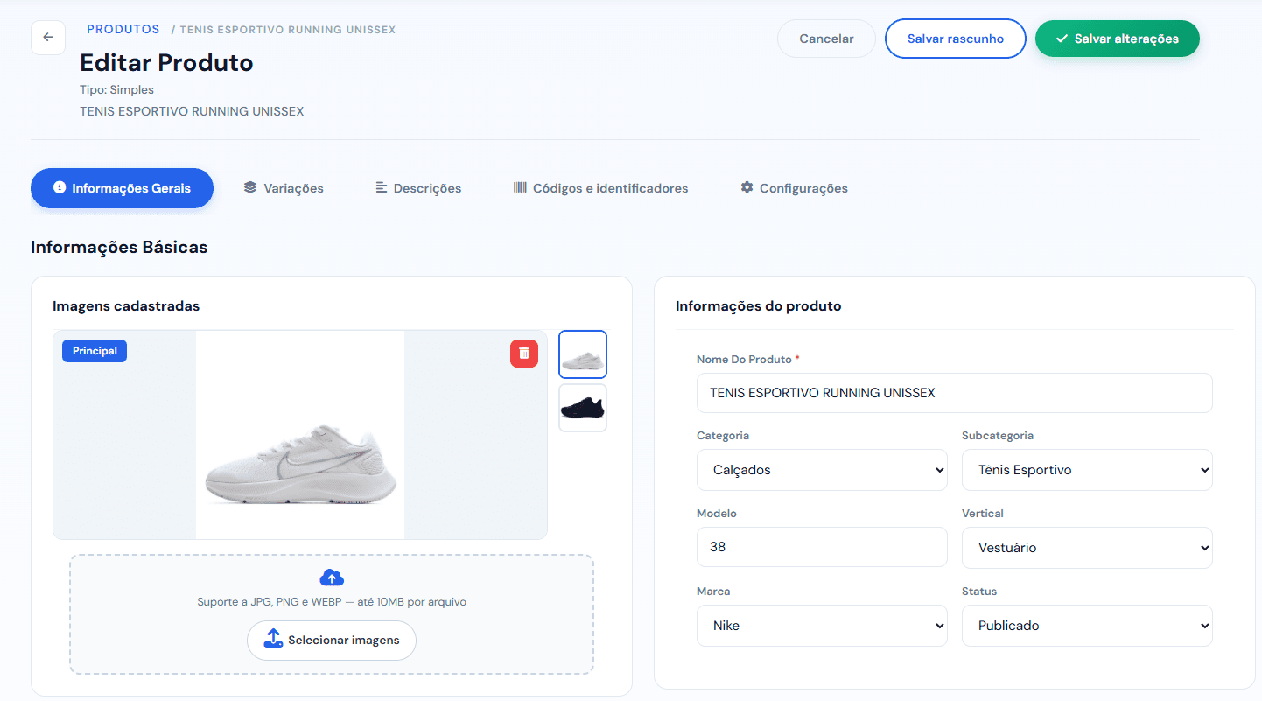Click the back arrow near Editar Produto
This screenshot has height=701, width=1262.
pyautogui.click(x=48, y=38)
